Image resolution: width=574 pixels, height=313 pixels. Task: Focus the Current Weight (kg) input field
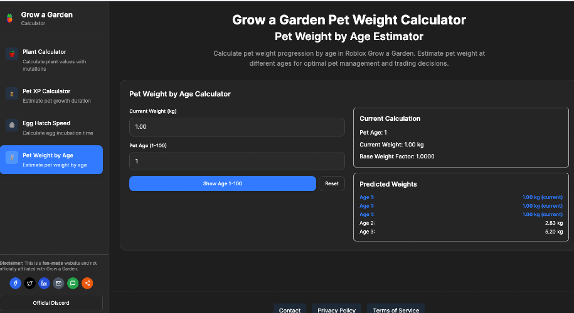[237, 126]
